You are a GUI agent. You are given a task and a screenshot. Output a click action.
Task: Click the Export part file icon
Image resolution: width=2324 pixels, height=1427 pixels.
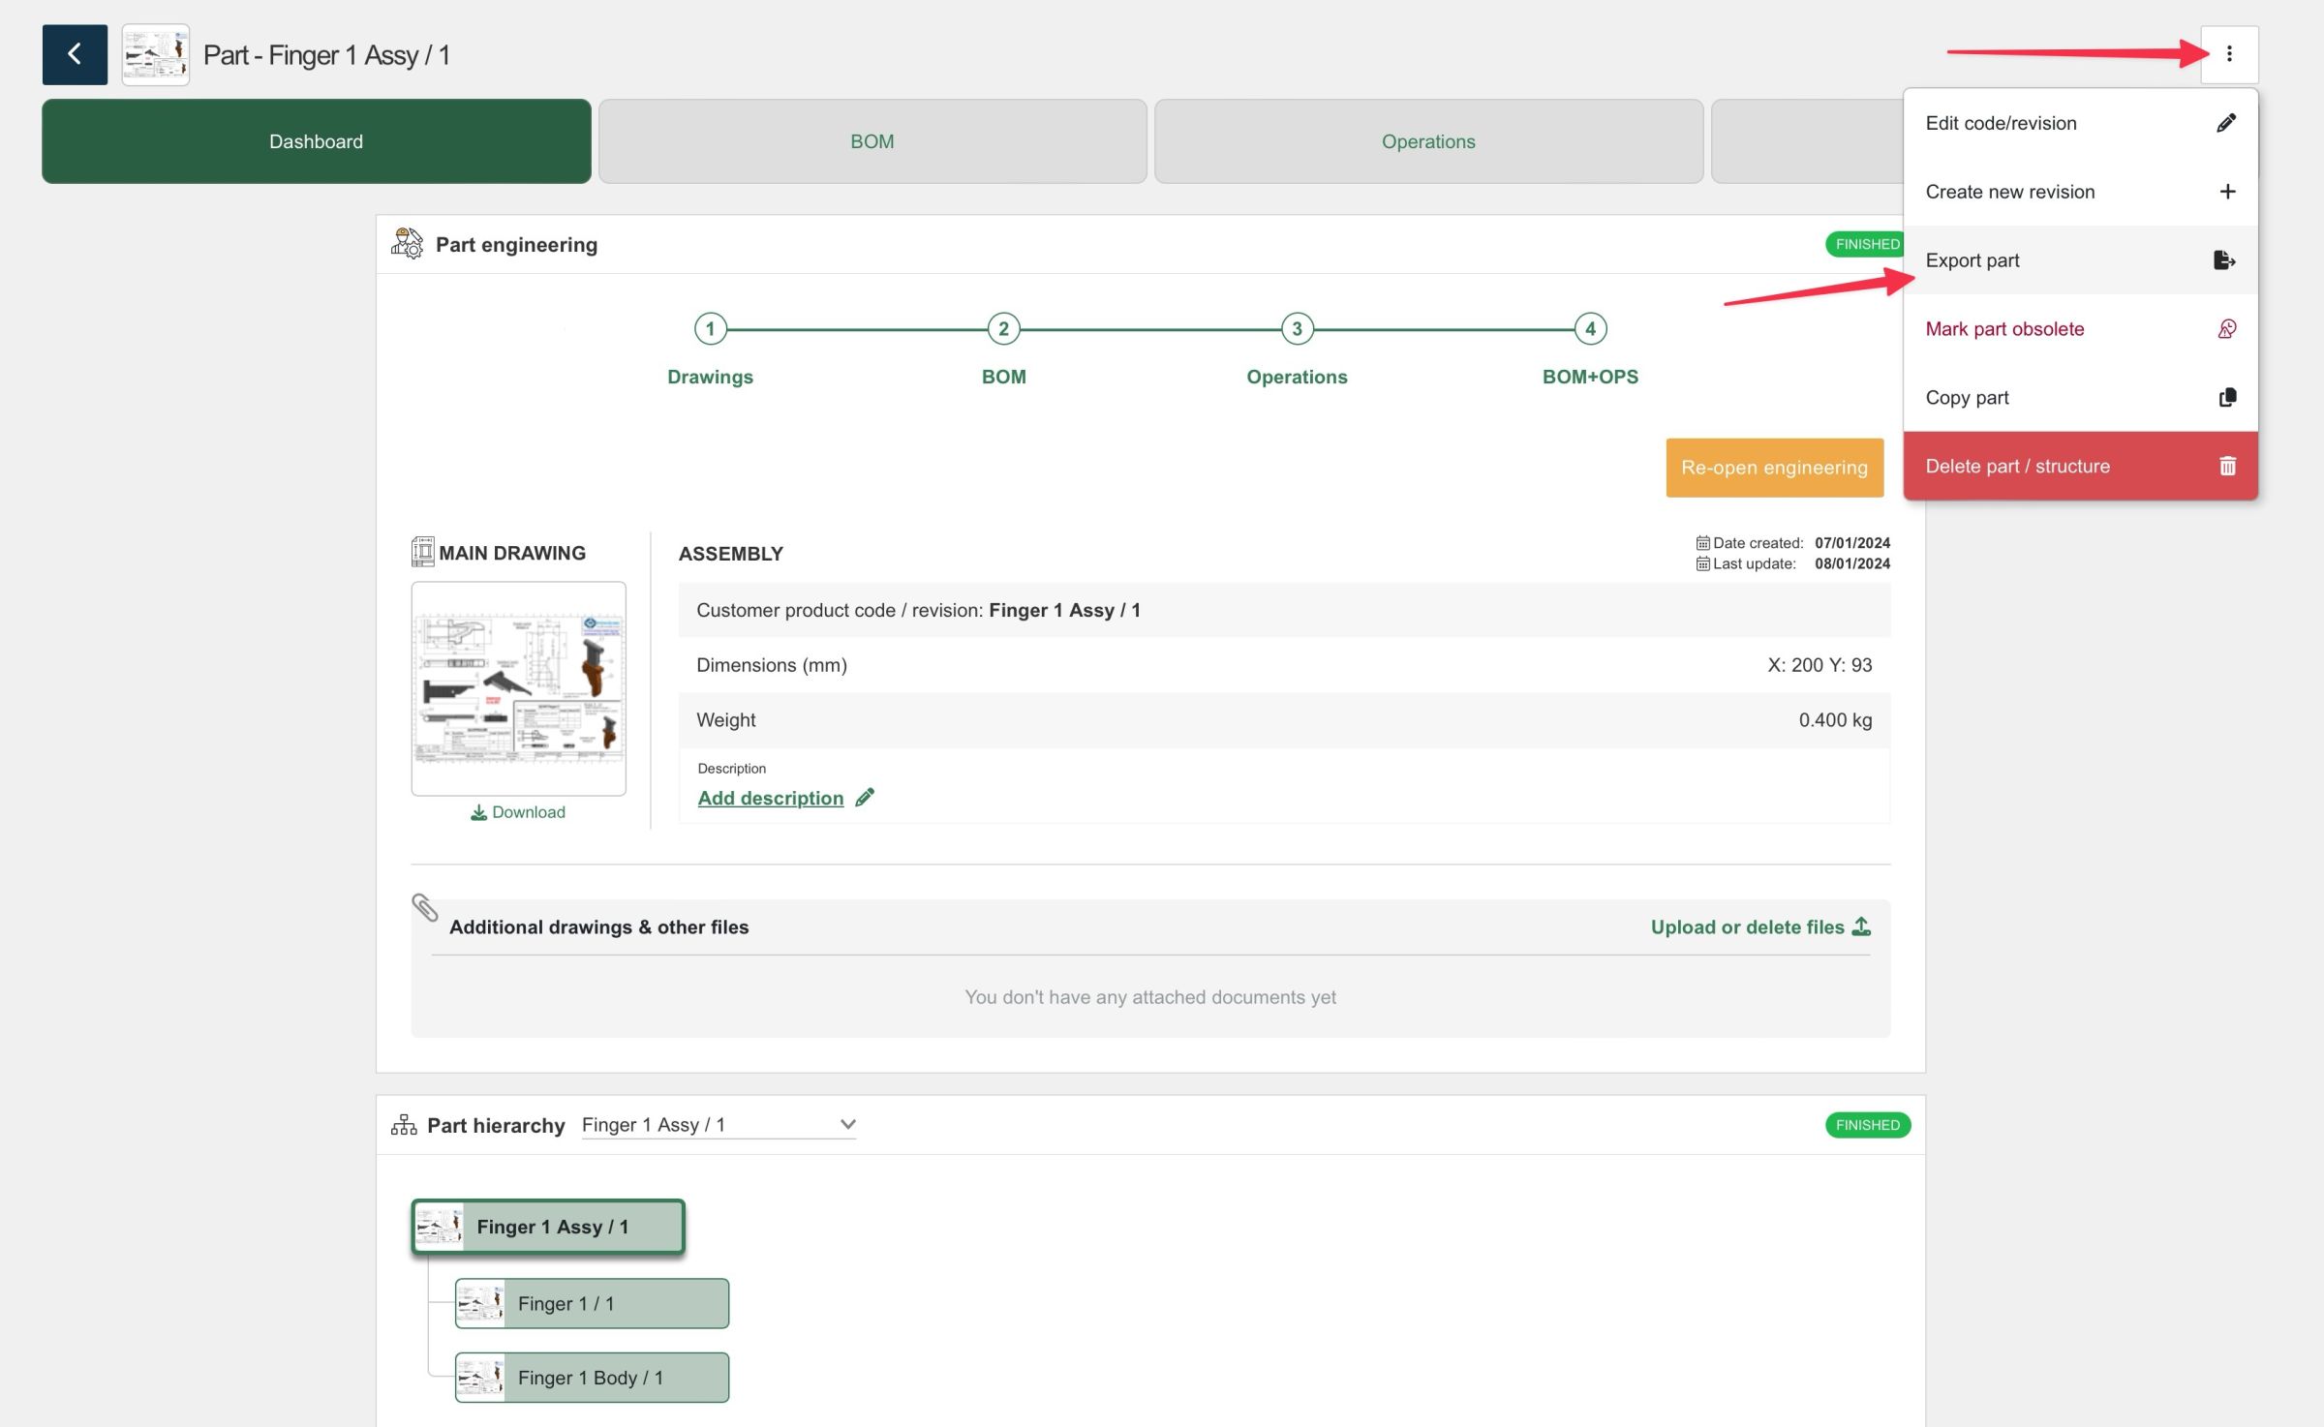point(2224,260)
